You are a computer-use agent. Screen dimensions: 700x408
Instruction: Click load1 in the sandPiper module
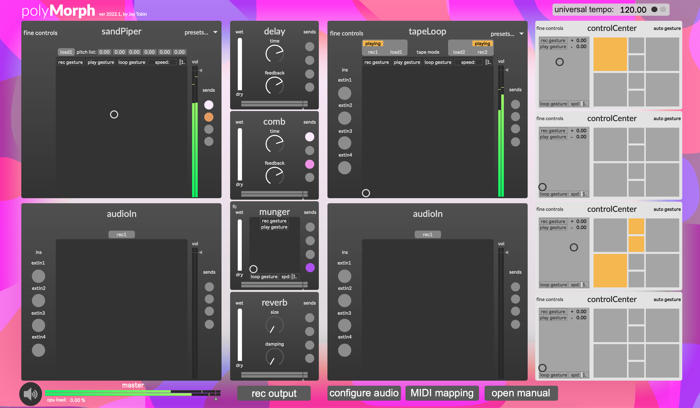pos(66,52)
